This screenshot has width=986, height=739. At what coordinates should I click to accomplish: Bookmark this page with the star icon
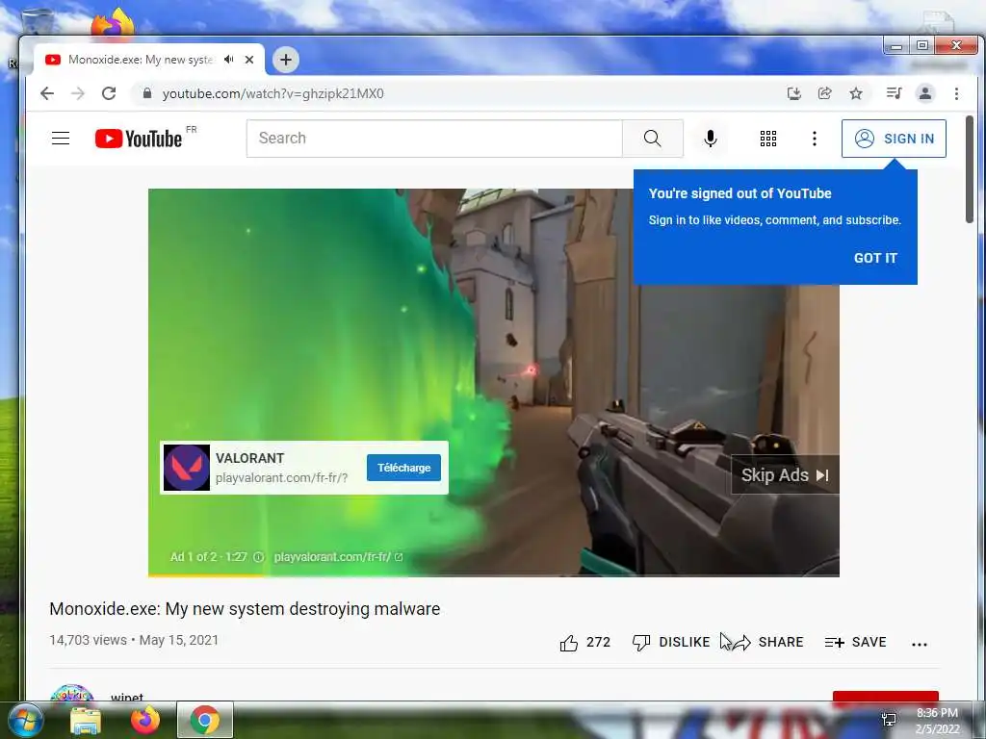856,93
